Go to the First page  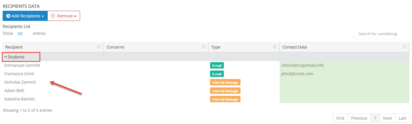pos(340,118)
